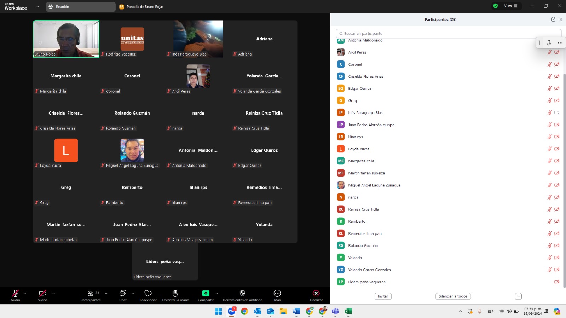566x318 pixels.
Task: Click Bruno Rojas video tile
Action: (66, 39)
